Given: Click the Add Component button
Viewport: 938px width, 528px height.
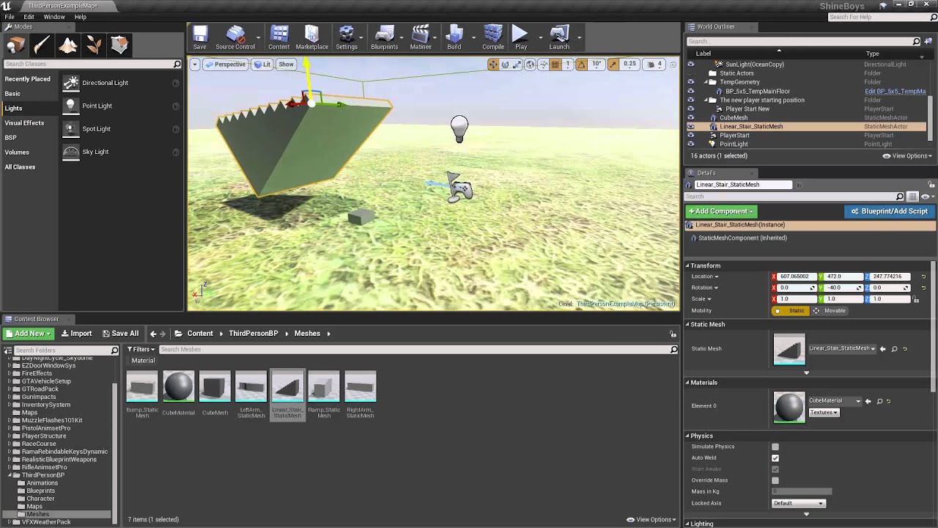Looking at the screenshot, I should [721, 211].
